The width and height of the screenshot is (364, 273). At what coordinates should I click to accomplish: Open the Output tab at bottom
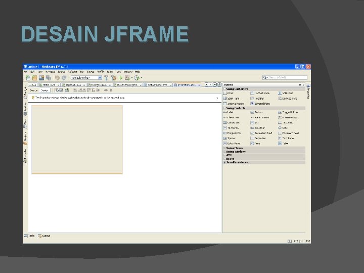[44, 236]
